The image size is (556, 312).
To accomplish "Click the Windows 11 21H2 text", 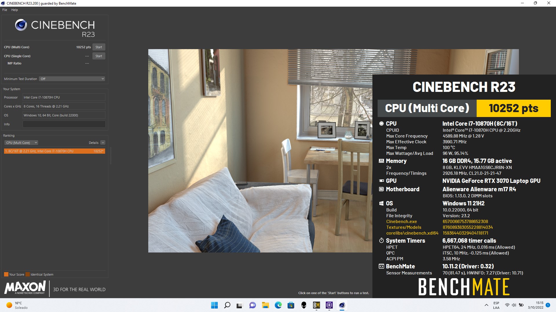I will coord(463,203).
